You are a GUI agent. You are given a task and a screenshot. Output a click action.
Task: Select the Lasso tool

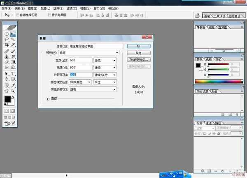coord(7,40)
